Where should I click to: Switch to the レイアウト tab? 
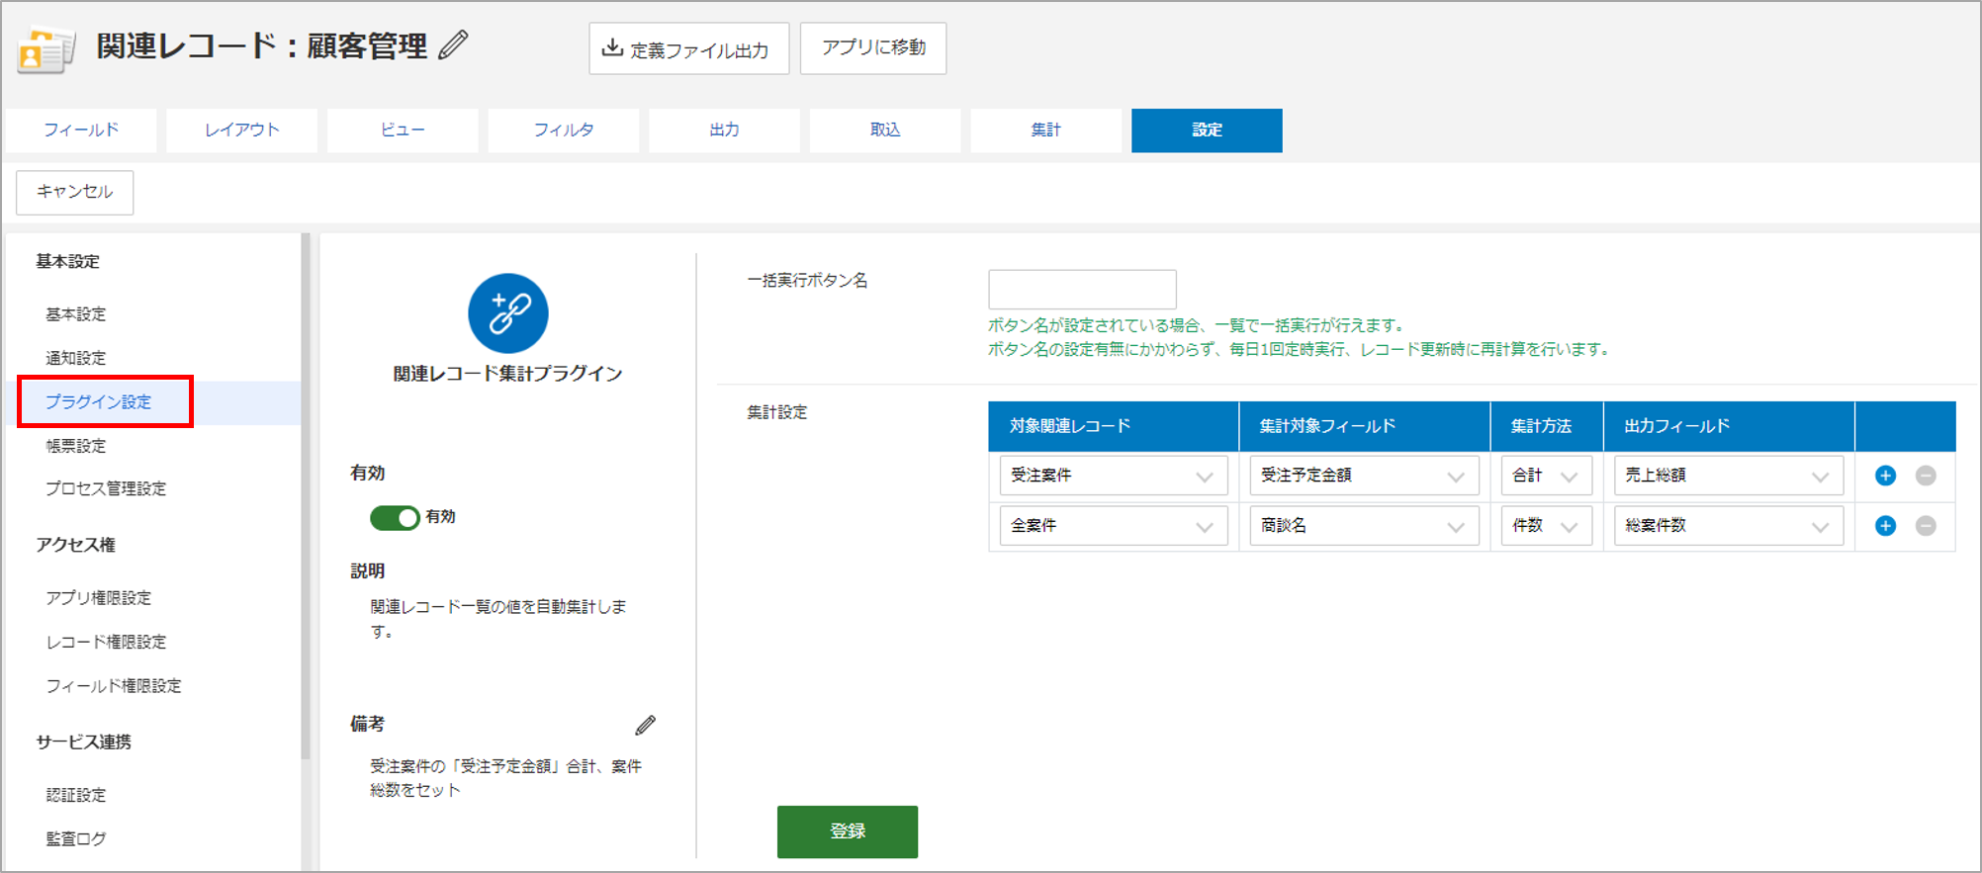(242, 131)
